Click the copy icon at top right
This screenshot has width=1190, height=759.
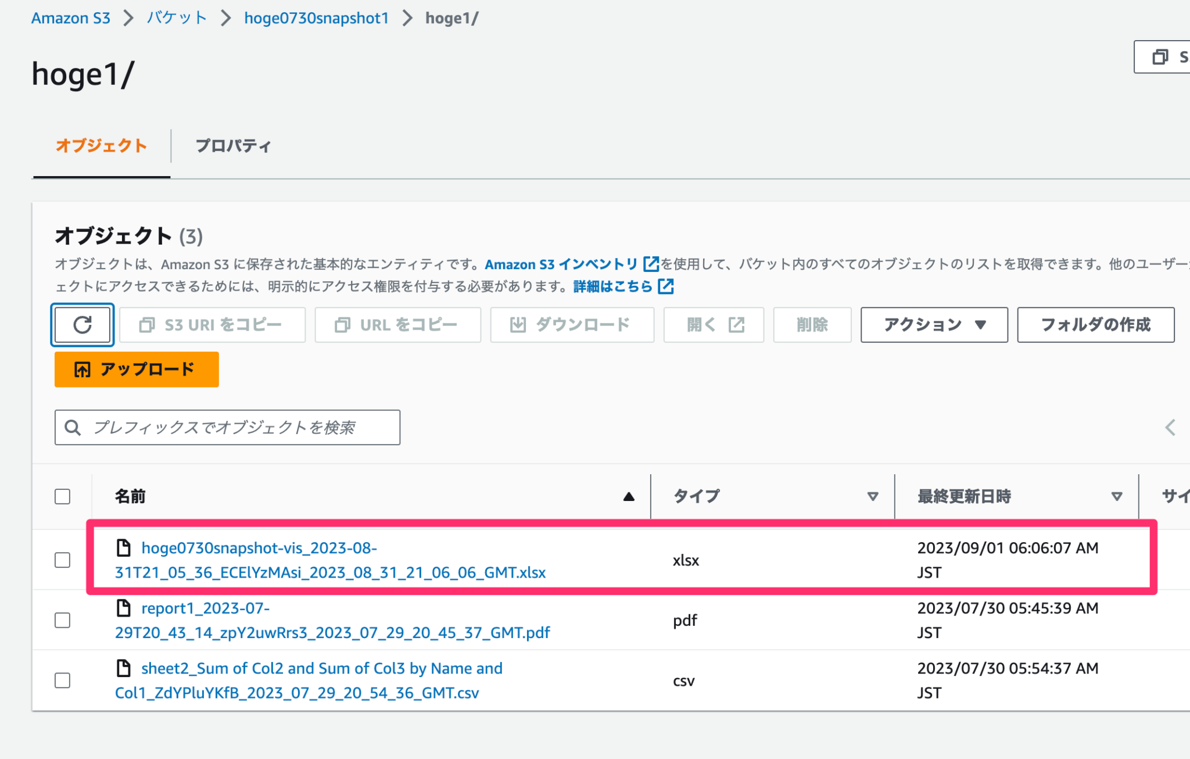coord(1160,58)
